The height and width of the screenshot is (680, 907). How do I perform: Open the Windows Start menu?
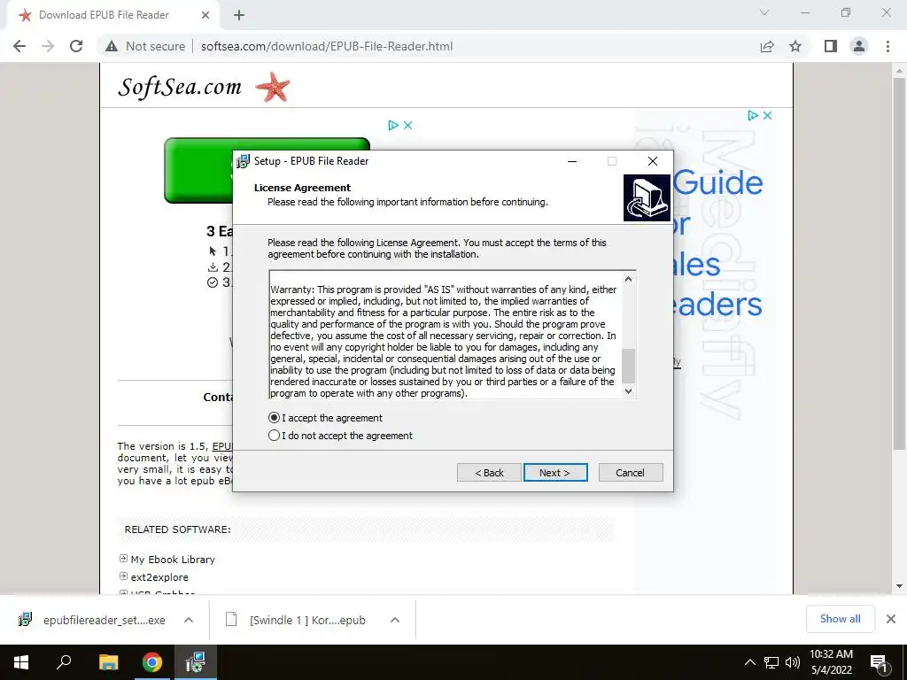(21, 662)
